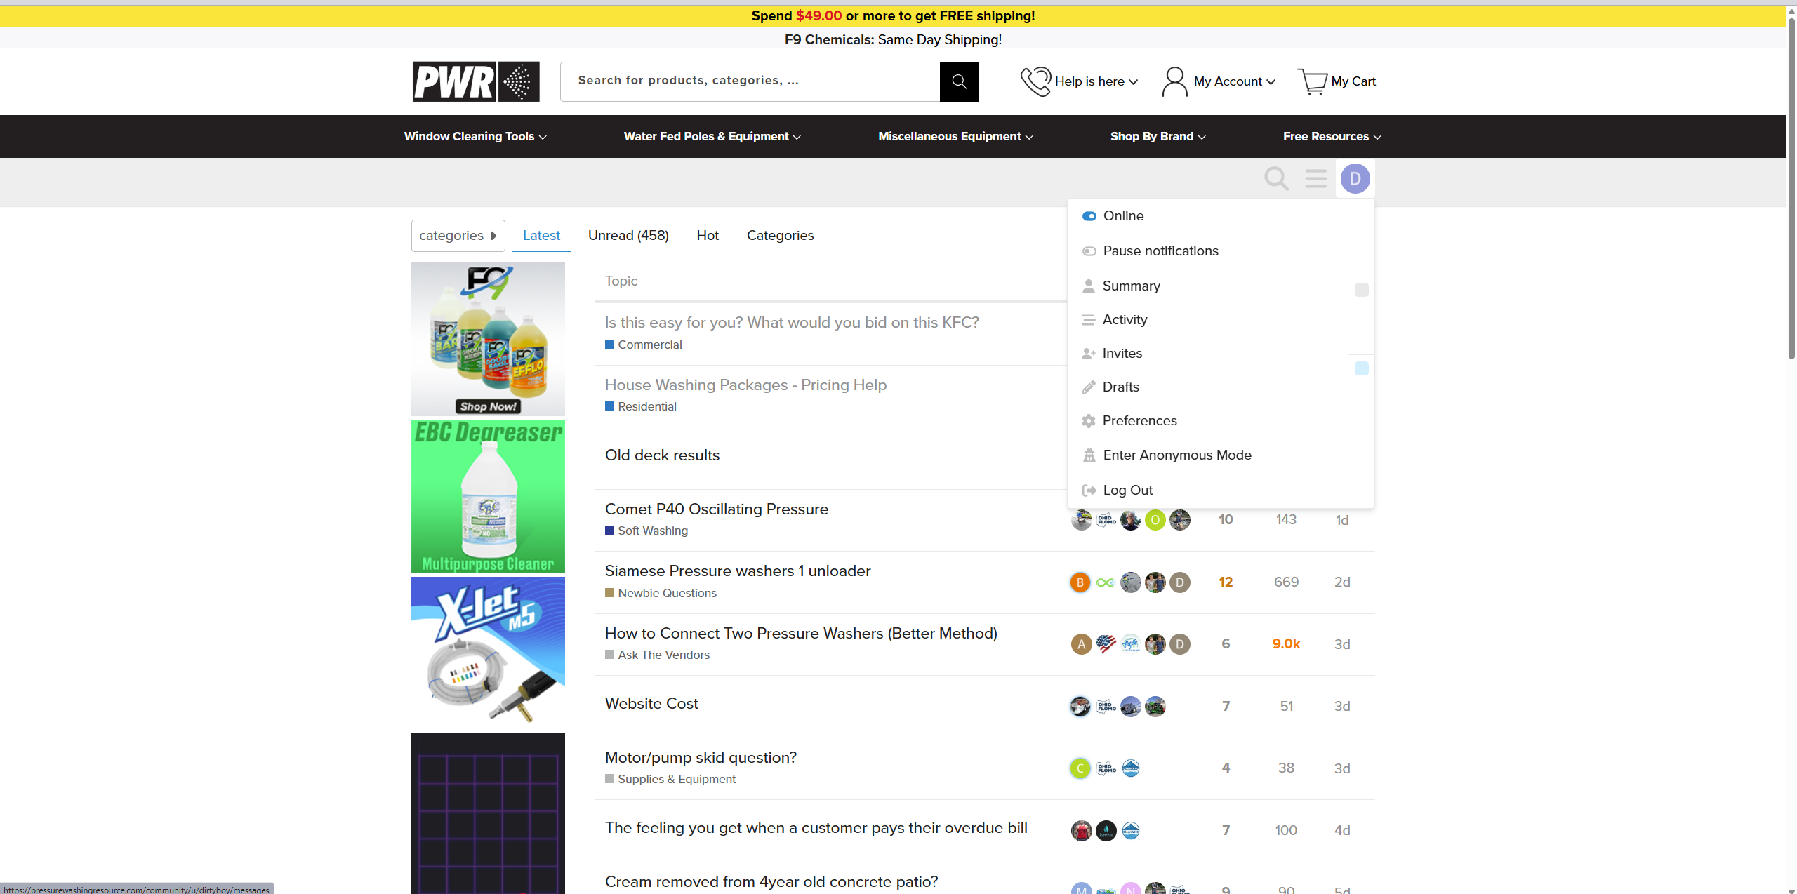Image resolution: width=1797 pixels, height=894 pixels.
Task: Expand the categories dropdown filter
Action: pos(458,236)
